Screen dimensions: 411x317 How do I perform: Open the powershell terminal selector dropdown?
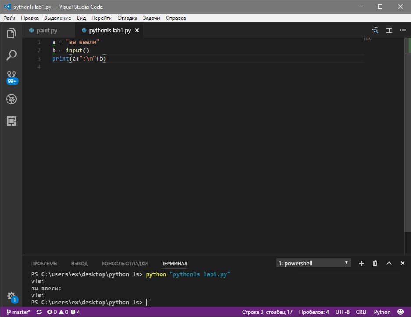[x=314, y=263]
